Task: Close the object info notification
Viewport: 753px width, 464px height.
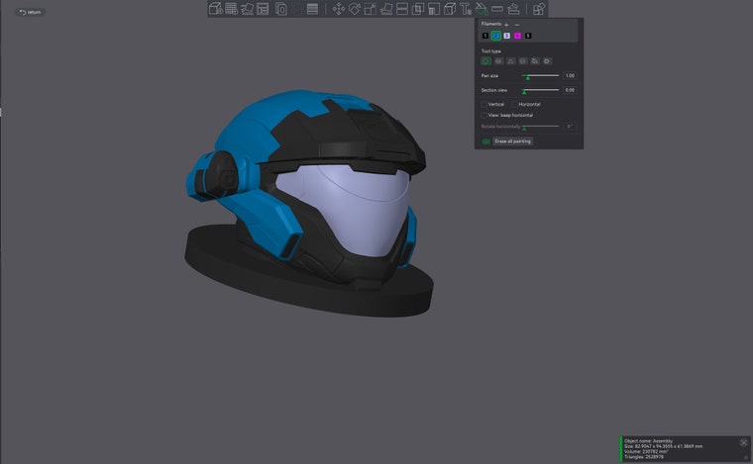Action: 743,442
